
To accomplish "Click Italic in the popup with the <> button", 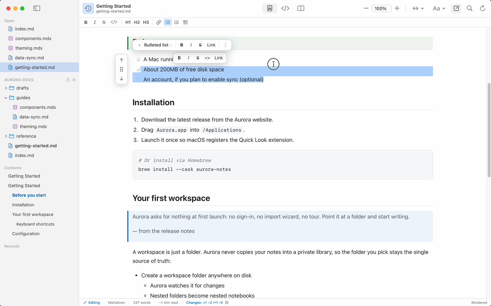I will pyautogui.click(x=188, y=58).
